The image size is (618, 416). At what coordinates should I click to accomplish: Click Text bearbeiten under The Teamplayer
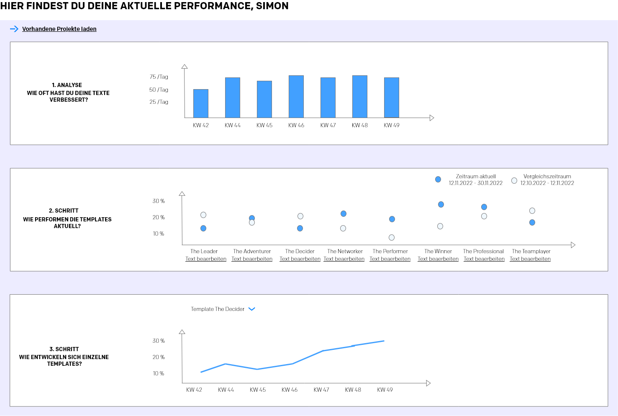tap(530, 259)
